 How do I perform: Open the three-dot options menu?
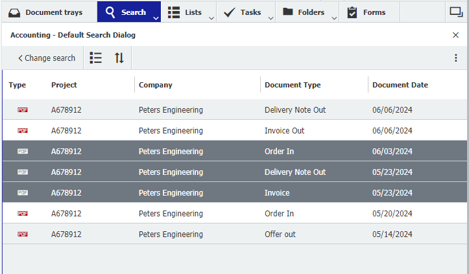click(x=455, y=58)
